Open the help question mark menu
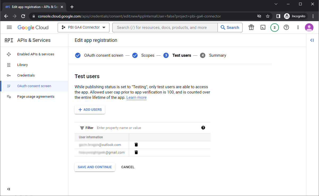 (x=286, y=27)
